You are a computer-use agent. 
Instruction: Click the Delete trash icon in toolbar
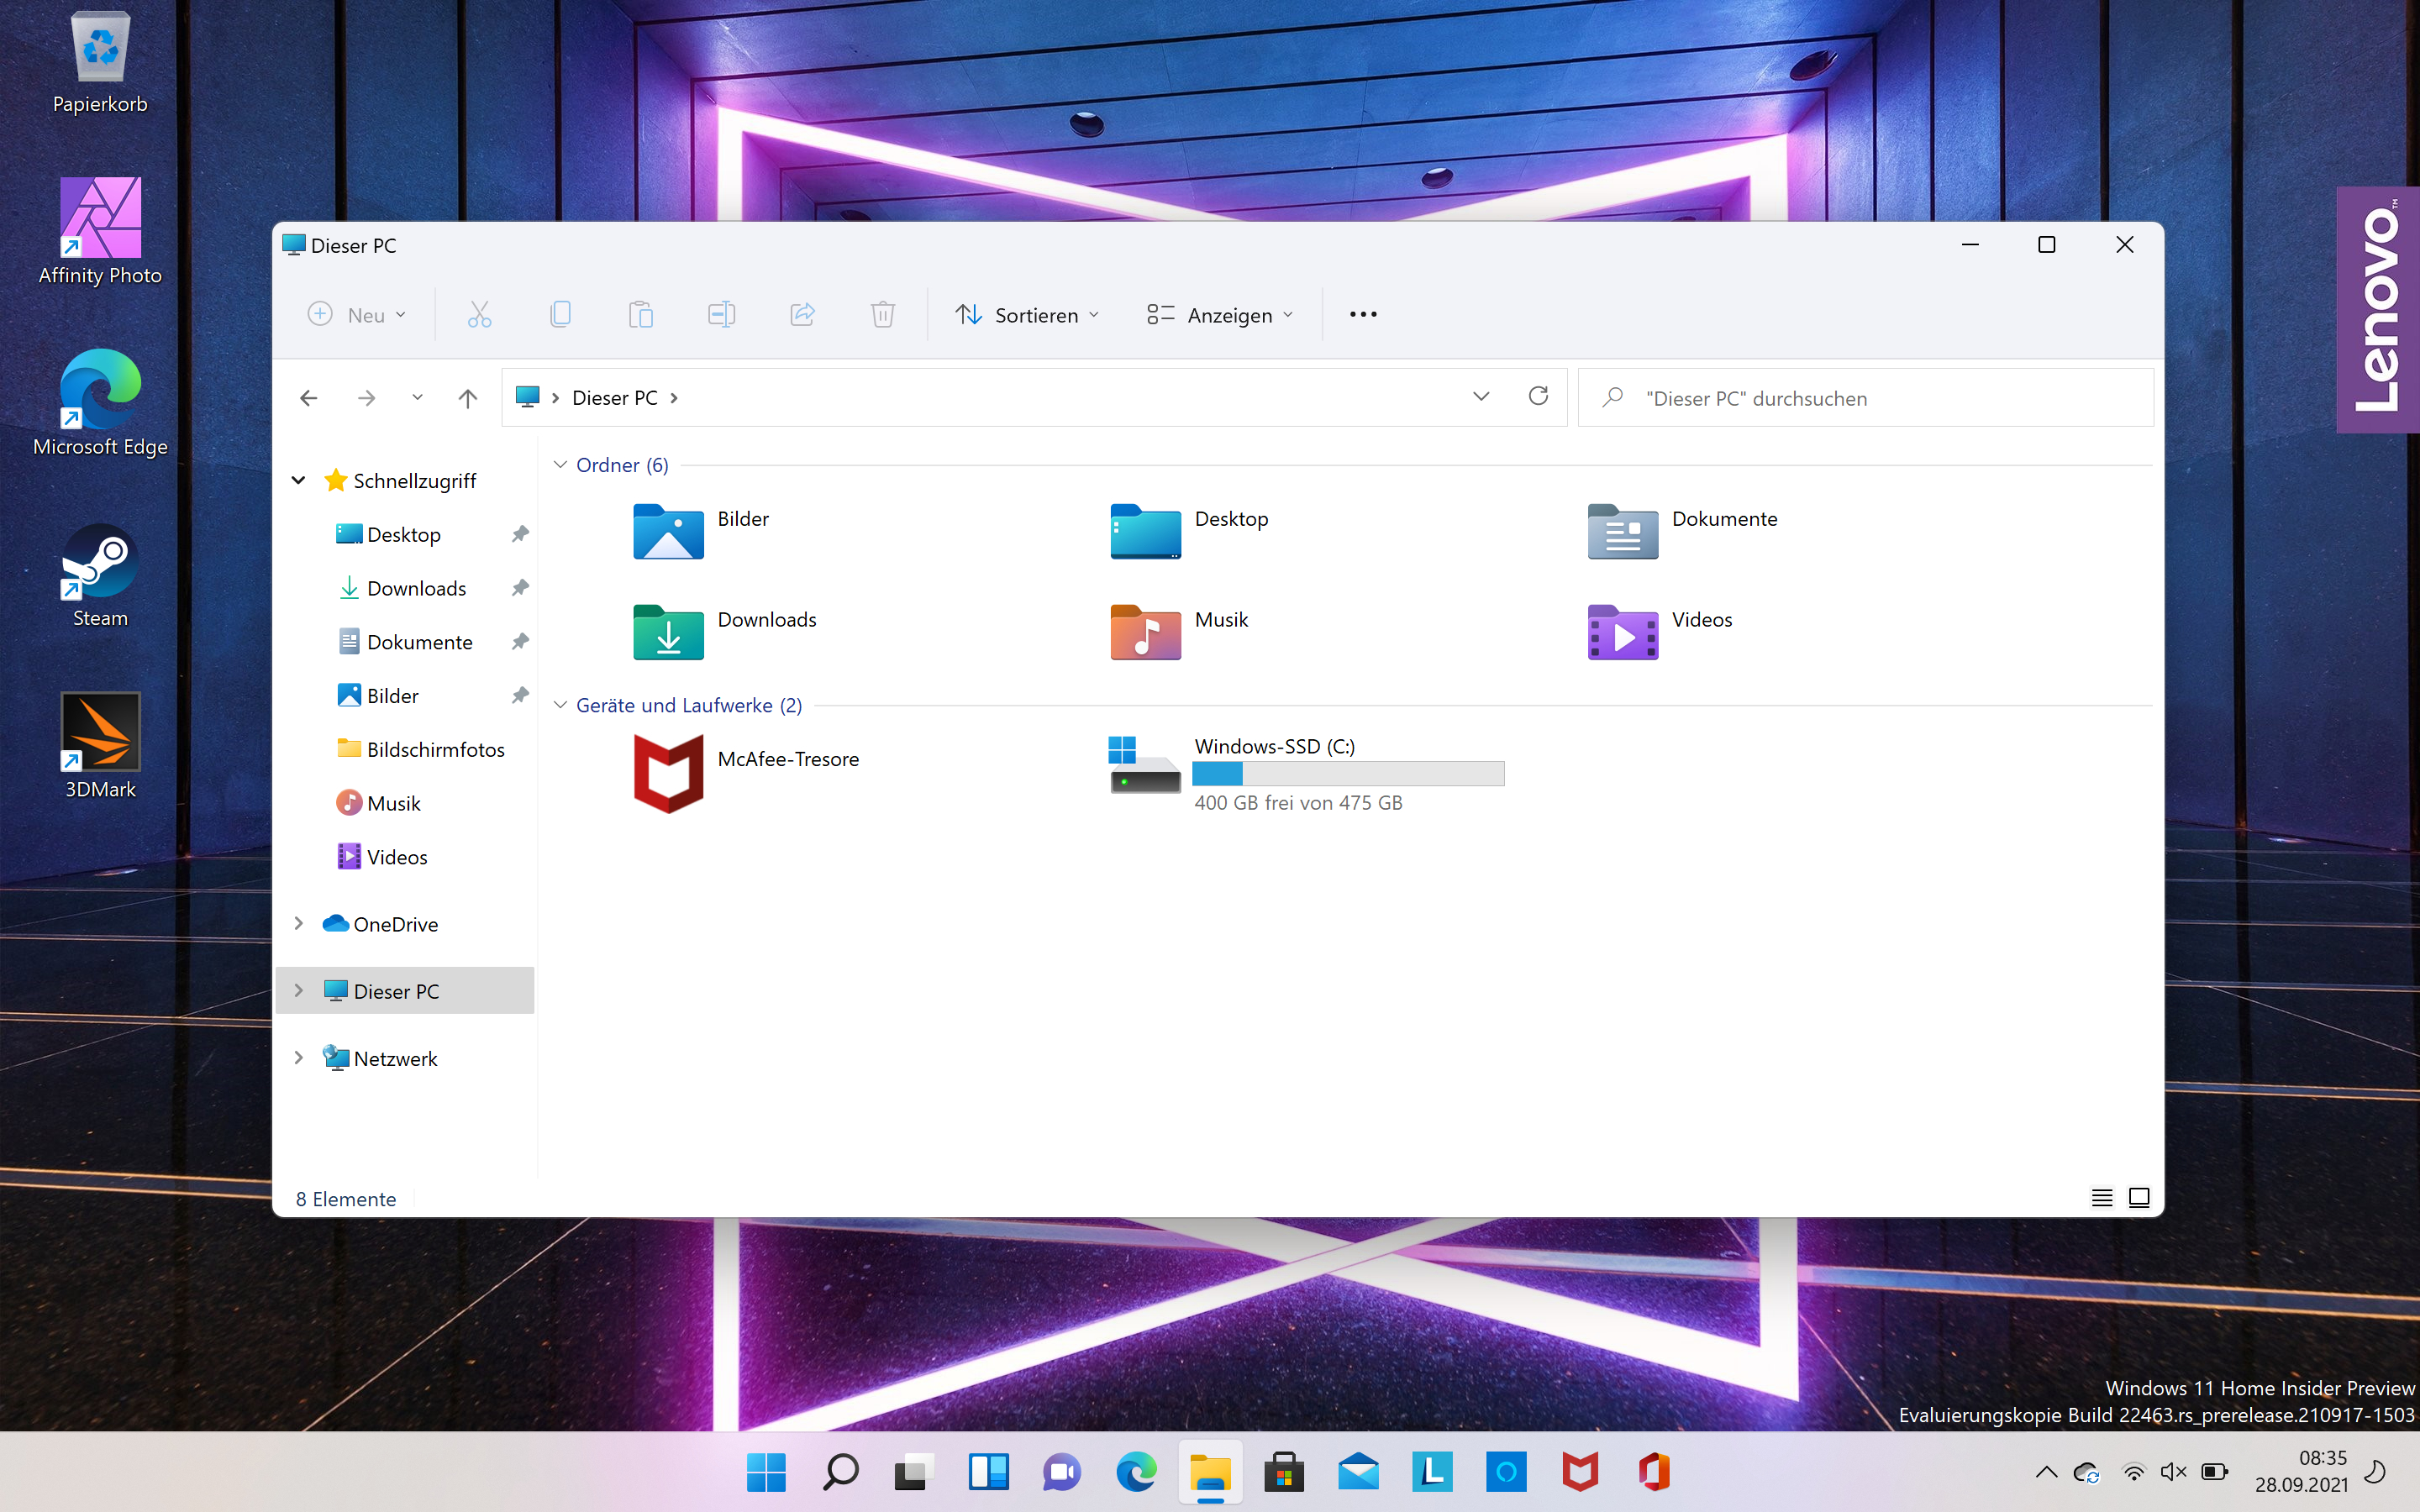[882, 315]
